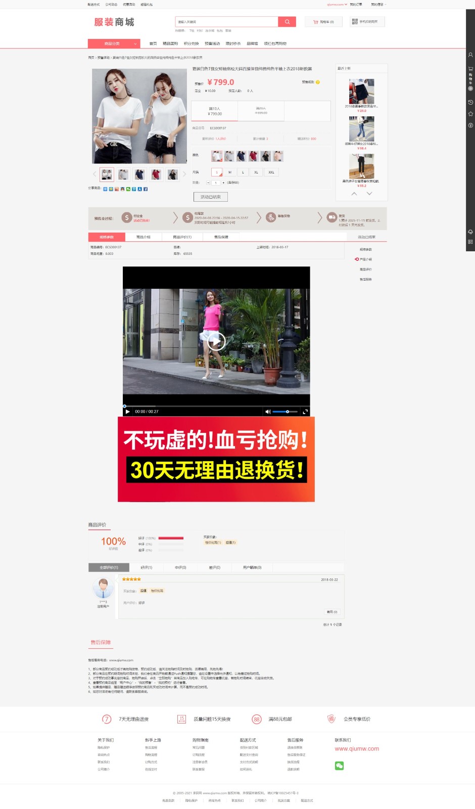Expand the top-right account menu dropdown

point(378,5)
